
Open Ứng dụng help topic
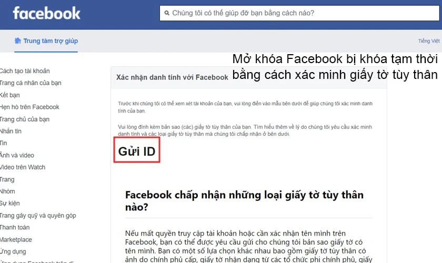tap(13, 251)
